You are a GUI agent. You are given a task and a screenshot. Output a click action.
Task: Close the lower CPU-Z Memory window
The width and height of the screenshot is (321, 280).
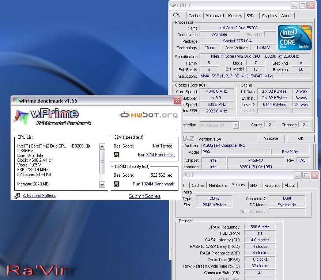coord(314,175)
